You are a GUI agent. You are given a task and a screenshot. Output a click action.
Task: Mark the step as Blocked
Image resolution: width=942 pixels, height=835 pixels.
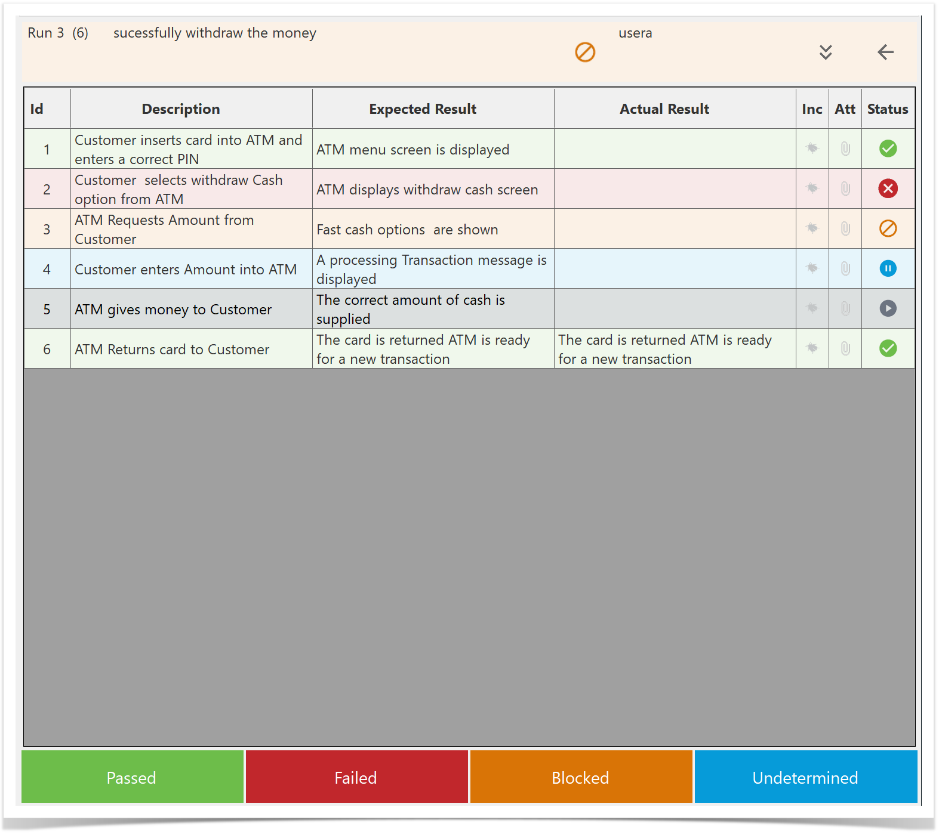click(581, 777)
